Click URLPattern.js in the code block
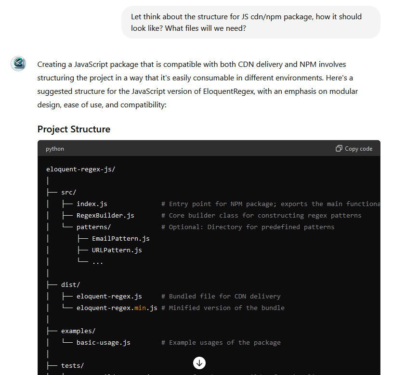The width and height of the screenshot is (406, 375). (117, 250)
